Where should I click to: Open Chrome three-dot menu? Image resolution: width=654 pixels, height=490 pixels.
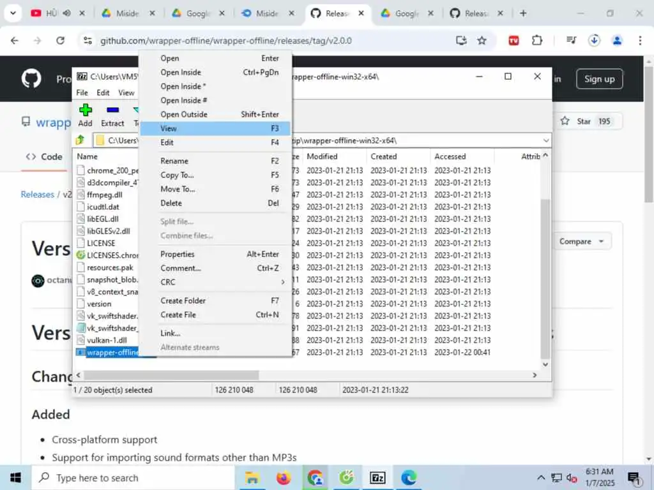640,40
